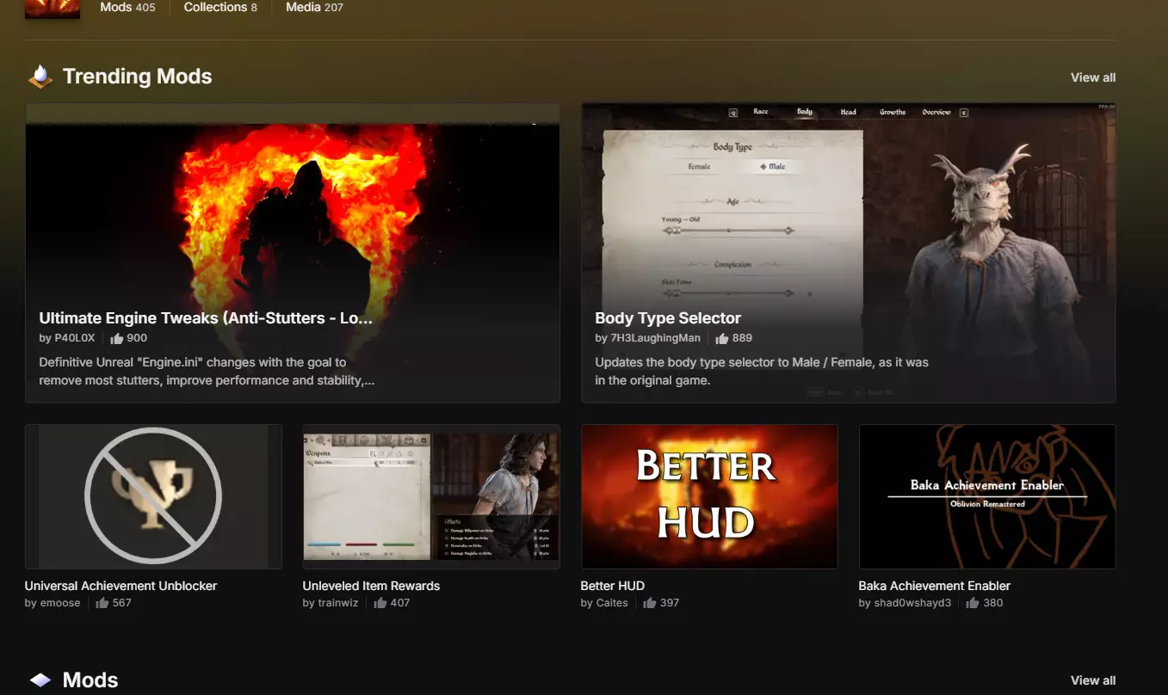
Task: Open Ultimate Engine Tweaks mod title
Action: coord(206,318)
